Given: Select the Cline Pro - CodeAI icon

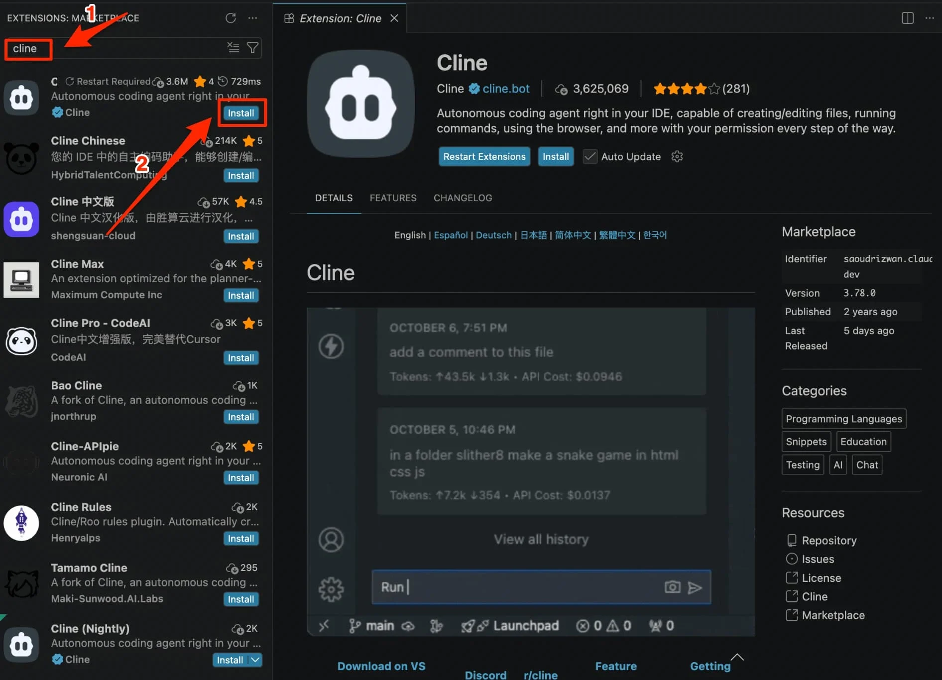Looking at the screenshot, I should (21, 341).
